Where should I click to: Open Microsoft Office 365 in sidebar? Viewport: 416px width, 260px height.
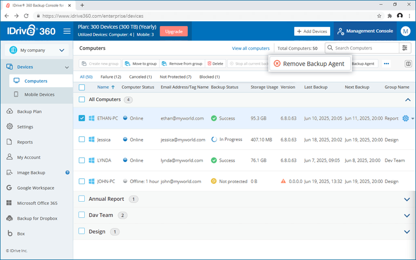point(36,203)
